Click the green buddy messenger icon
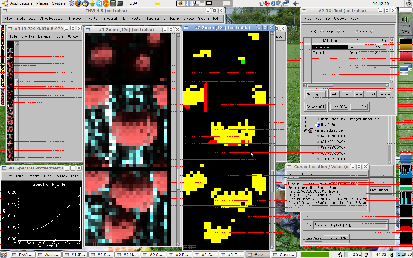 pyautogui.click(x=92, y=3)
